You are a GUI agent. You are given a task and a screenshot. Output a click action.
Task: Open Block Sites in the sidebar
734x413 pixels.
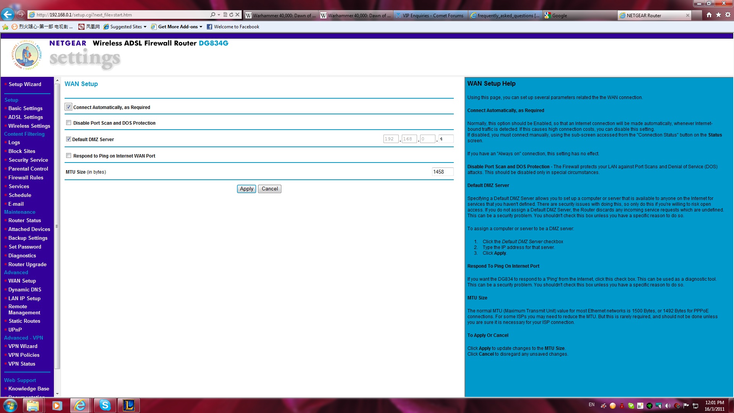coord(22,151)
